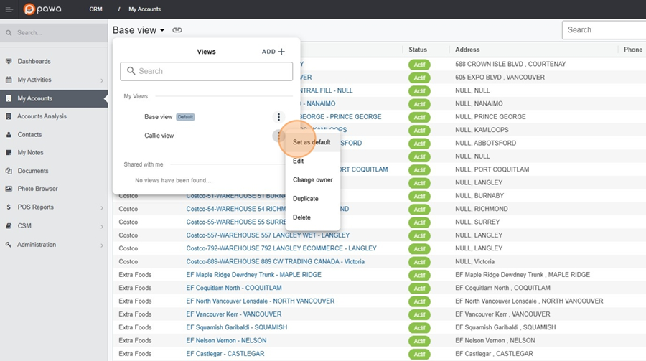Click My Accounts breadcrumb
This screenshot has height=361, width=646.
coord(144,9)
